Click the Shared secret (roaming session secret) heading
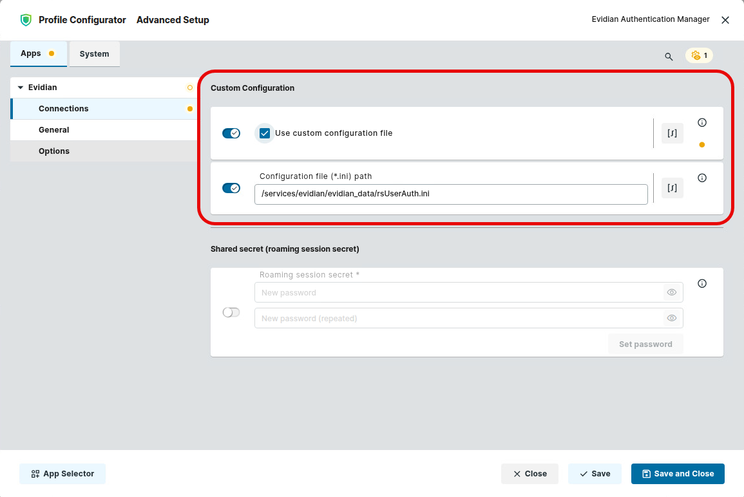Viewport: 744px width, 497px height. click(285, 249)
